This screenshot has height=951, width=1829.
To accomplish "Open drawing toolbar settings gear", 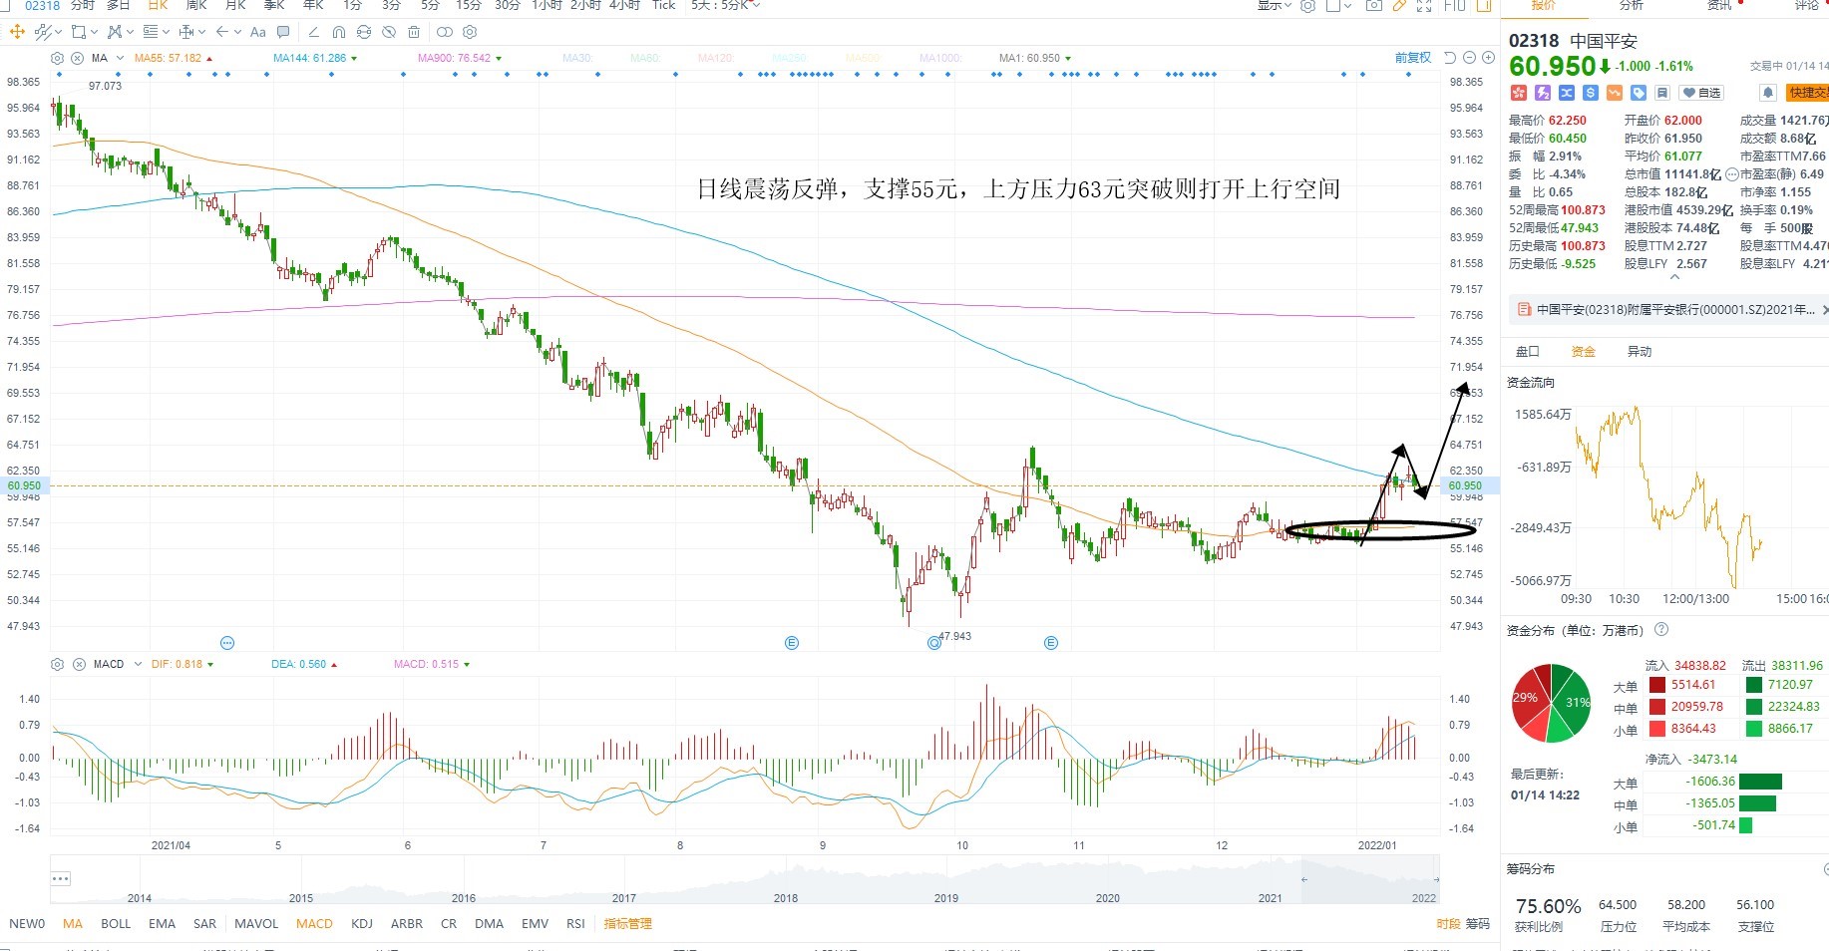I will (x=470, y=32).
